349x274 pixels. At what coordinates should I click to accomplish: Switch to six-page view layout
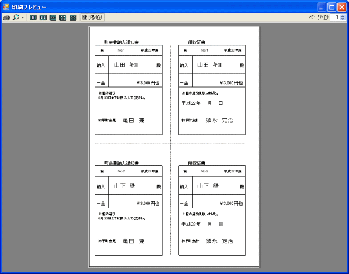pos(73,17)
